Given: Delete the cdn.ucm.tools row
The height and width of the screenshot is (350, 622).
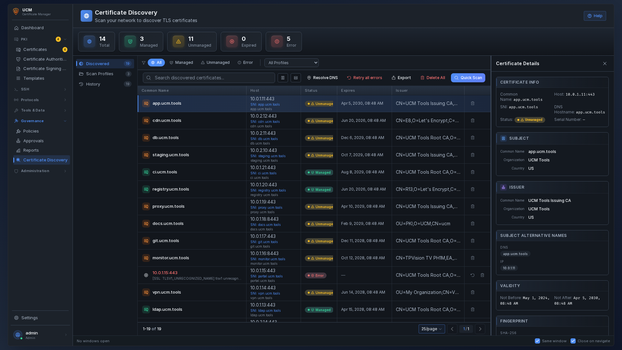Looking at the screenshot, I should 473,121.
